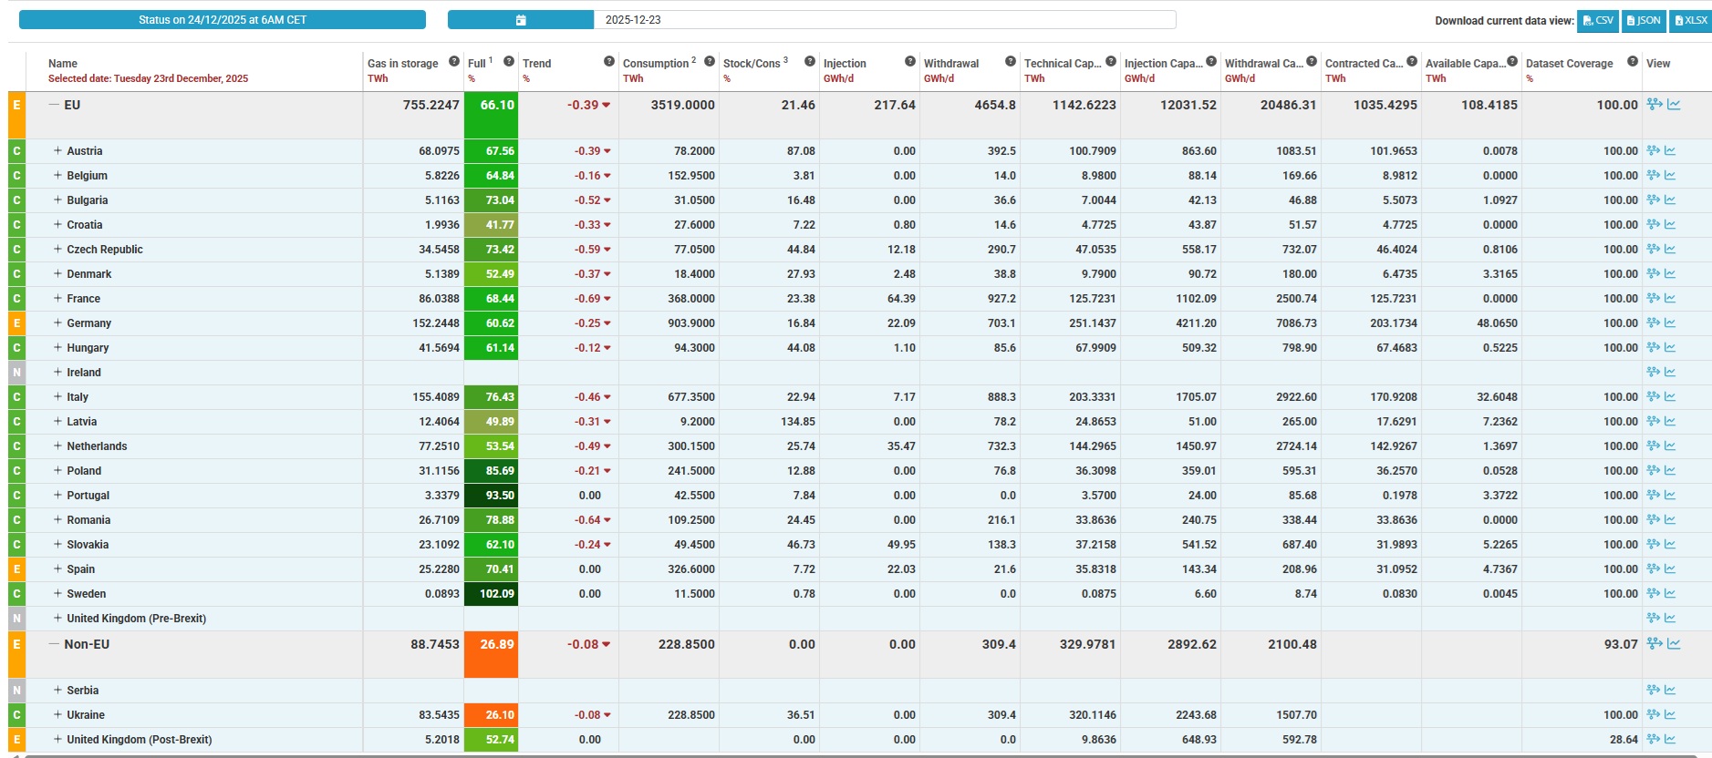Click the help icon next to Gas in storage
1712x758 pixels.
point(453,62)
